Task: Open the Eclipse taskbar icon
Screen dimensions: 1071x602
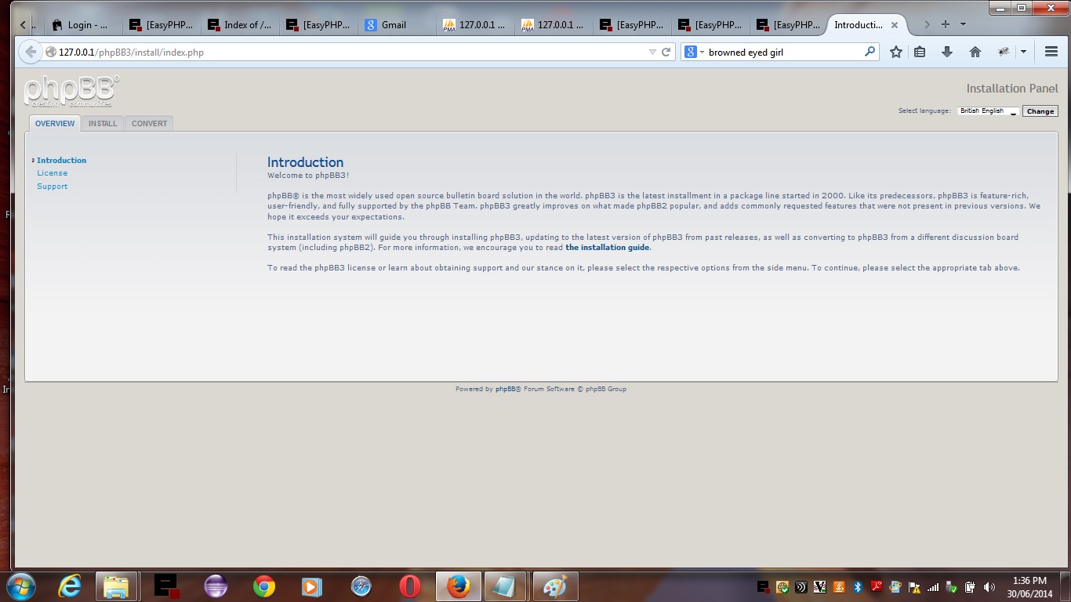Action: coord(216,586)
